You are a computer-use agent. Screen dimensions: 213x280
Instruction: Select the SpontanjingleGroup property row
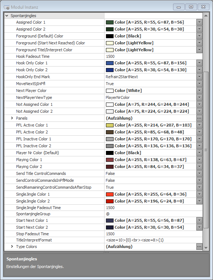click(x=103, y=214)
